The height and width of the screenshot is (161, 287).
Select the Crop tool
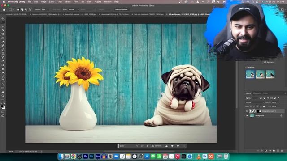coord(3,34)
